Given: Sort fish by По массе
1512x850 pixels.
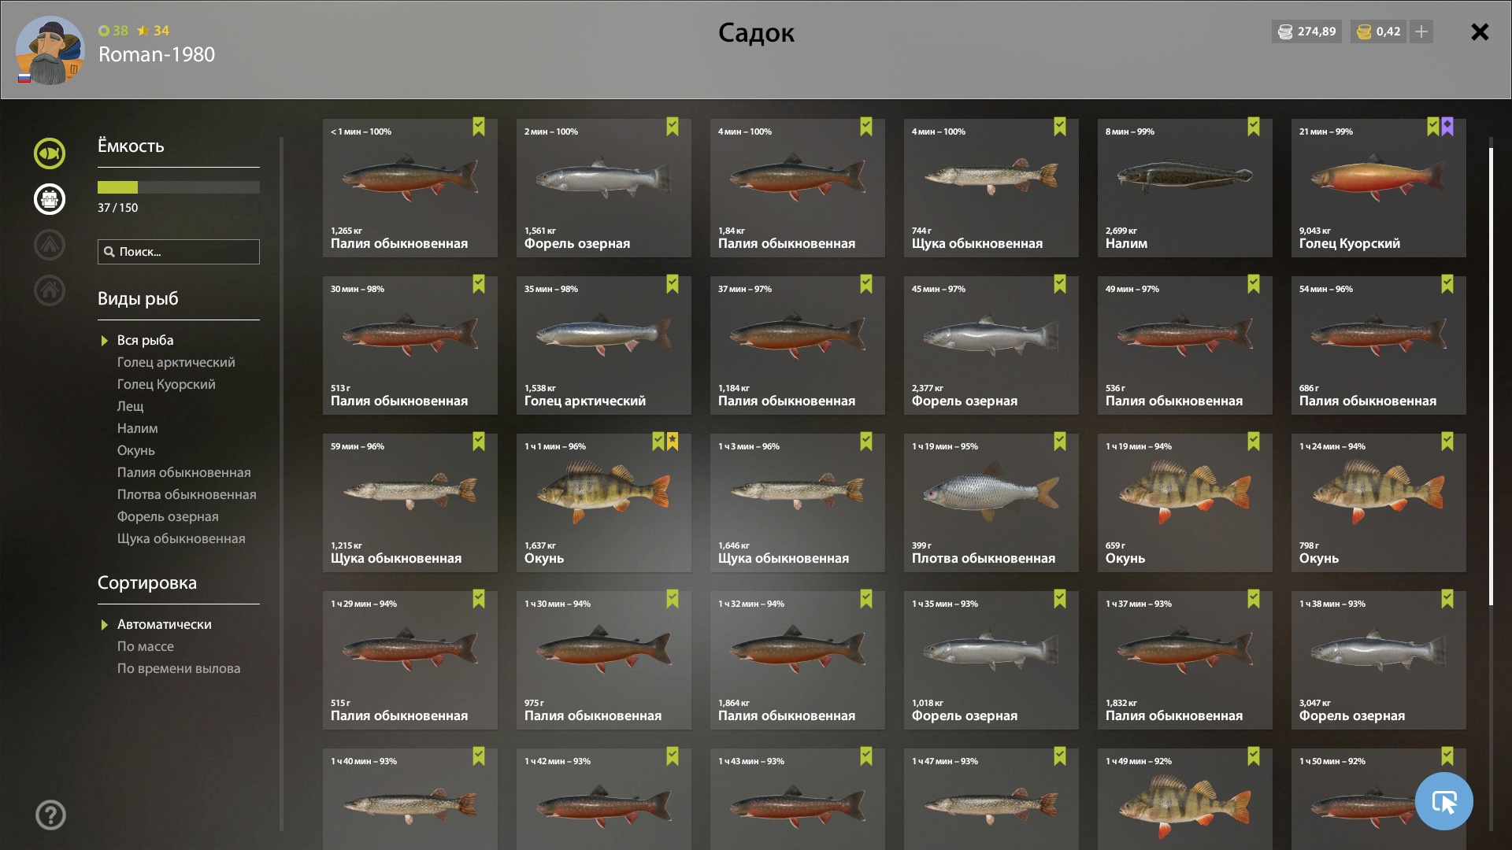Looking at the screenshot, I should pyautogui.click(x=146, y=646).
